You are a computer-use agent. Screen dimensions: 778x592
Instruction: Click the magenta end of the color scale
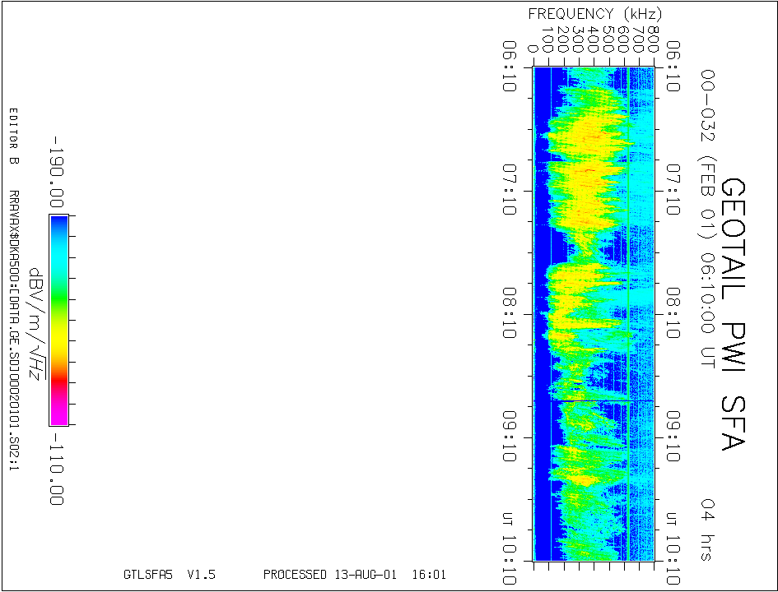click(58, 414)
